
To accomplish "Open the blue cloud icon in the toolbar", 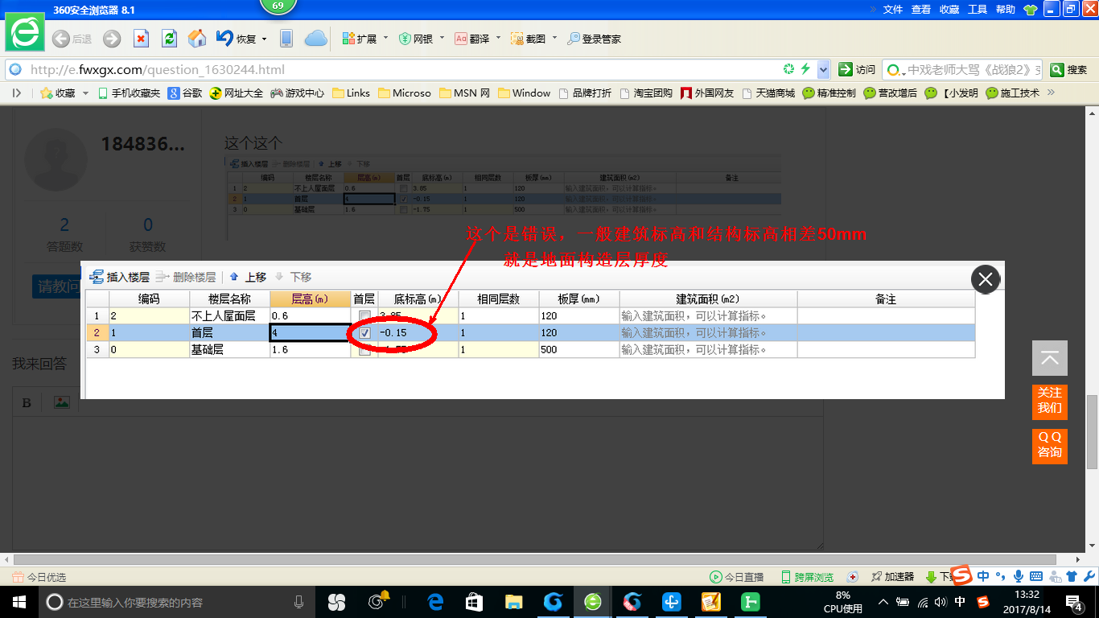I will pyautogui.click(x=315, y=39).
